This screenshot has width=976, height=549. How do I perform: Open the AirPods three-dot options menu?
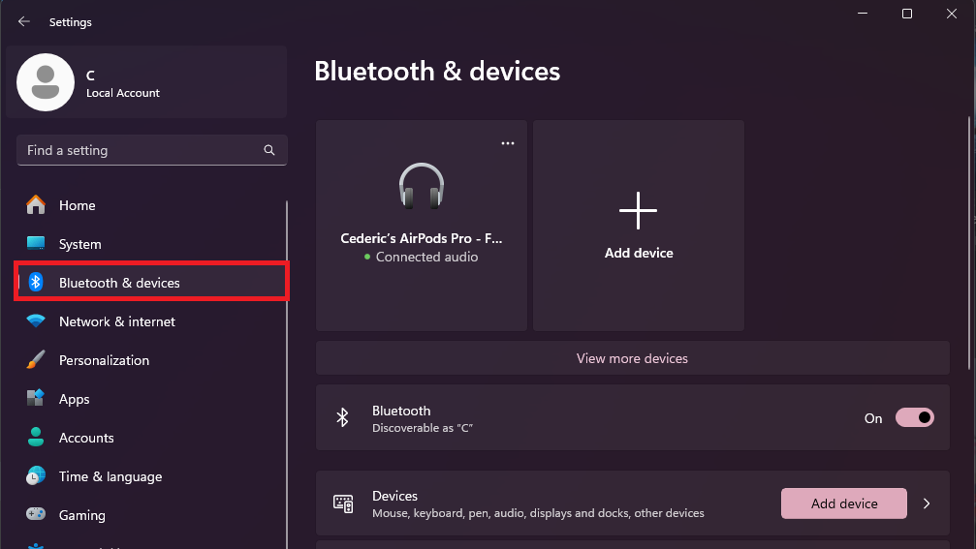click(x=508, y=143)
